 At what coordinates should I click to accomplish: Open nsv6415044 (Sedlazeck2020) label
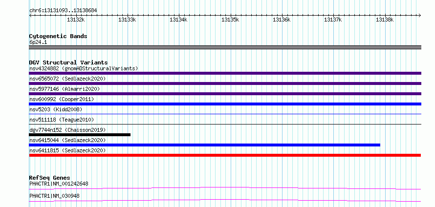click(x=67, y=140)
